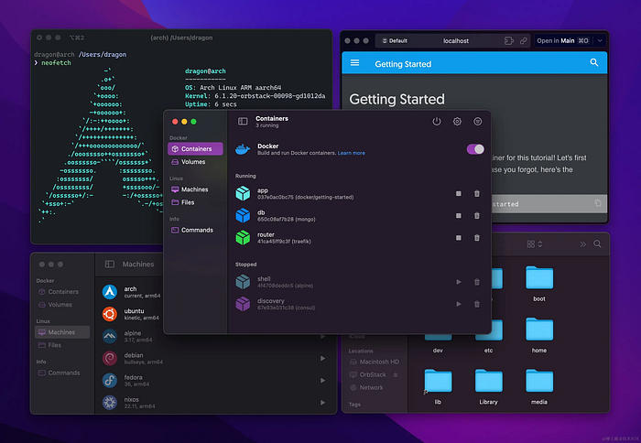
Task: Delete the db mongo container
Action: point(477,216)
